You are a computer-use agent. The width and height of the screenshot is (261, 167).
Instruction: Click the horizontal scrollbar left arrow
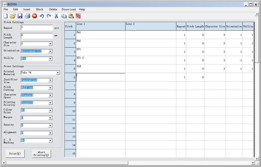4,163
